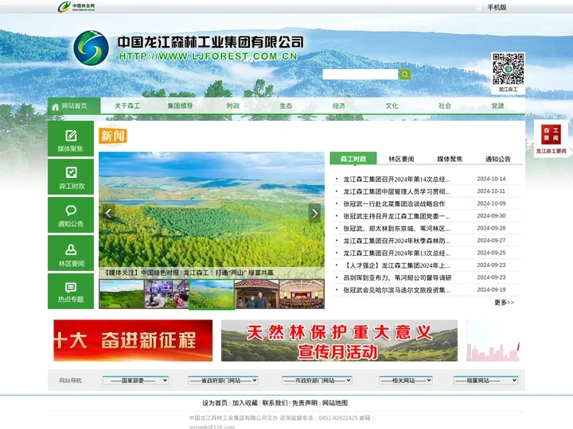This screenshot has width=573, height=429.
Task: Go to 集团领导 in navigation bar
Action: click(x=180, y=106)
